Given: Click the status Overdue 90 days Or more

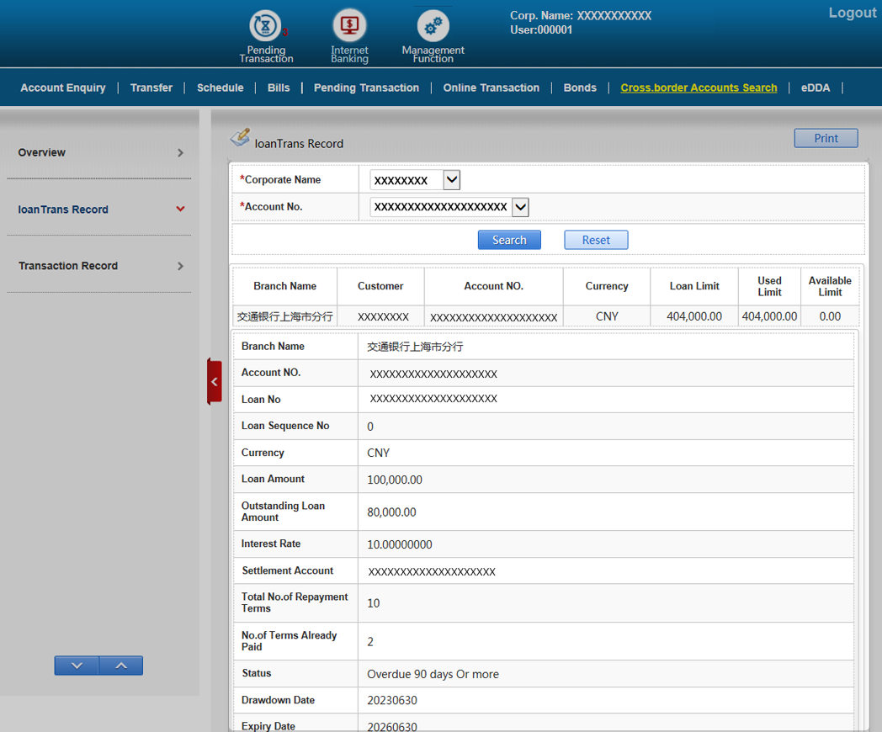Looking at the screenshot, I should [433, 674].
